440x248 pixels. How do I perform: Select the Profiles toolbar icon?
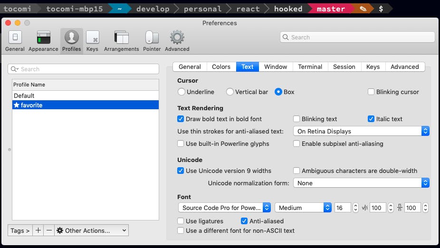[72, 41]
